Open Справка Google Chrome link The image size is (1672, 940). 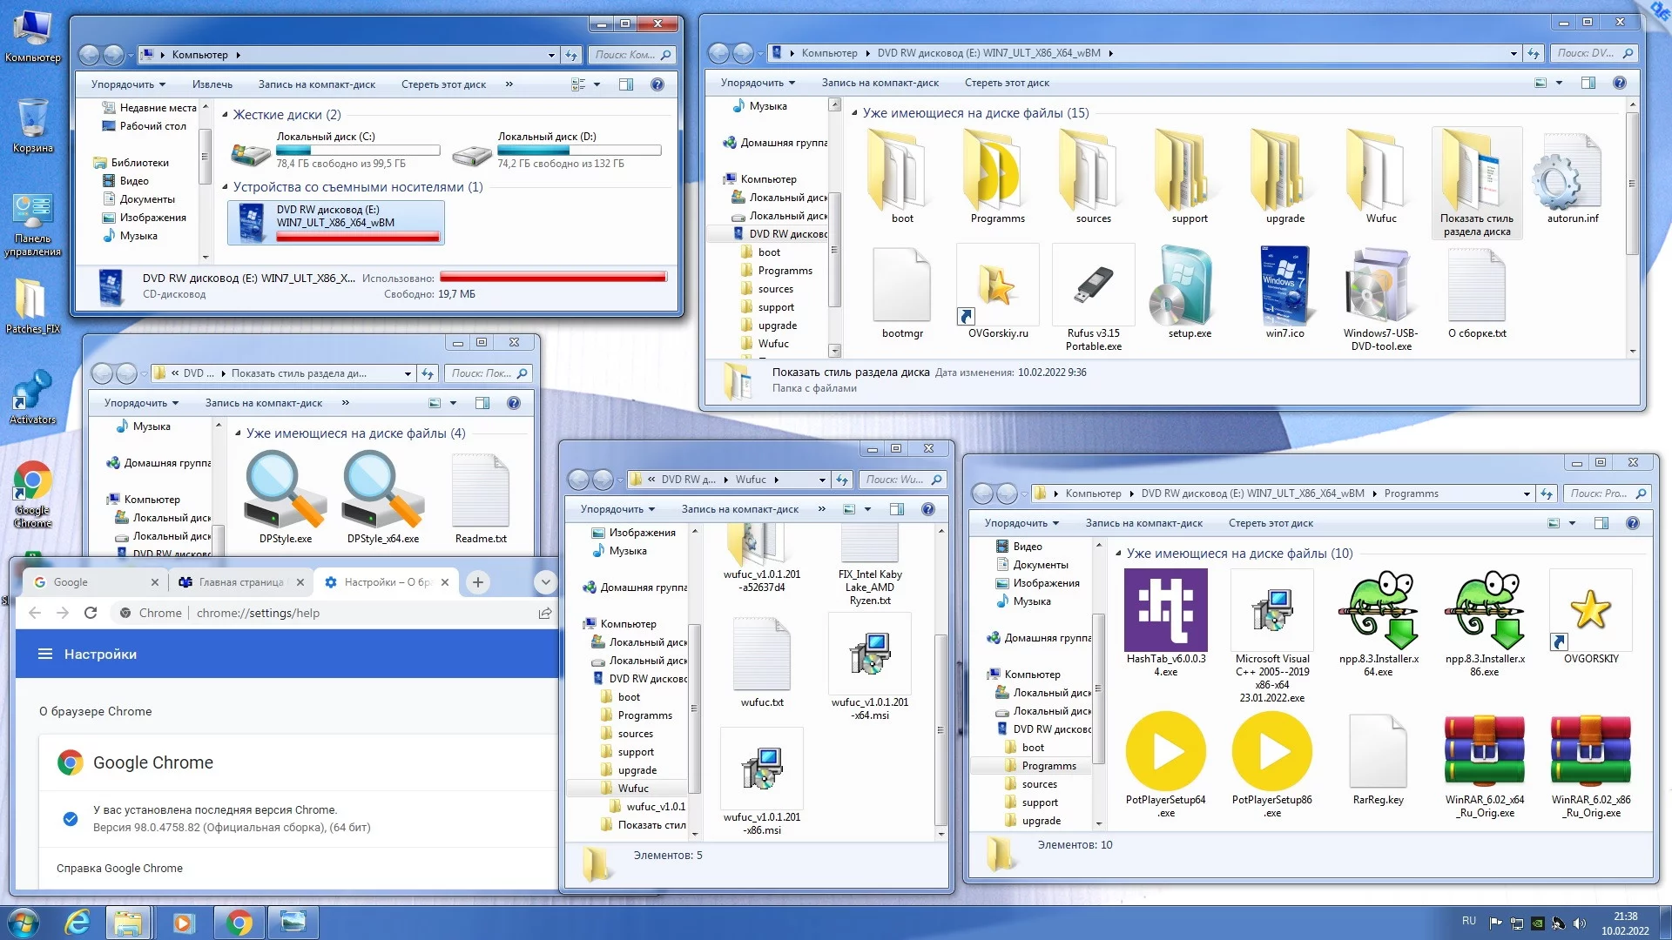[x=119, y=868]
